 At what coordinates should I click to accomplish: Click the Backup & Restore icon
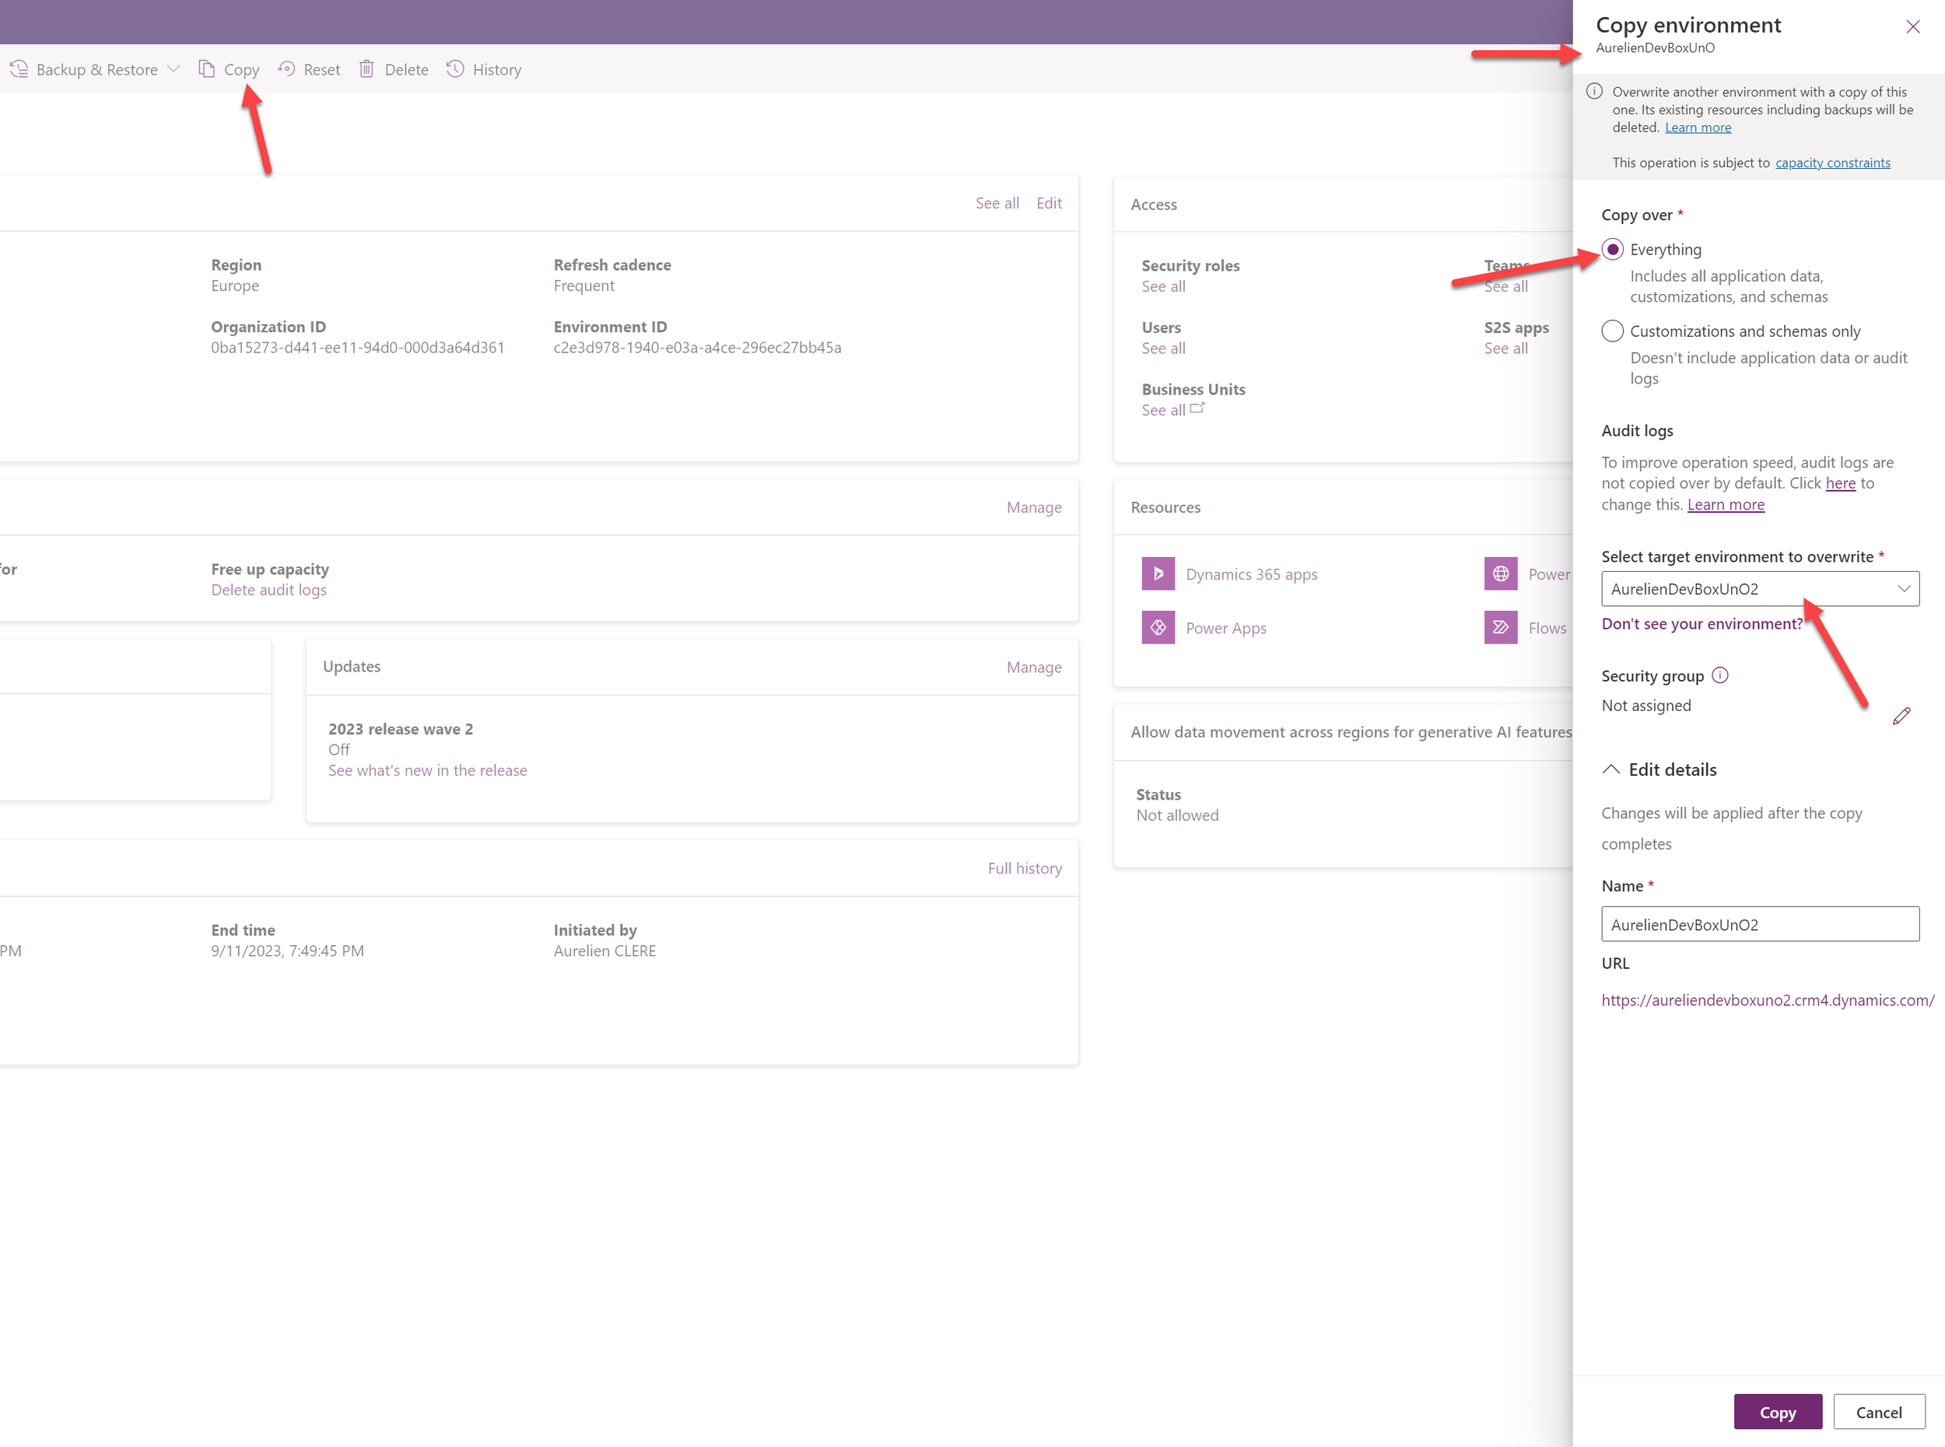pos(19,69)
